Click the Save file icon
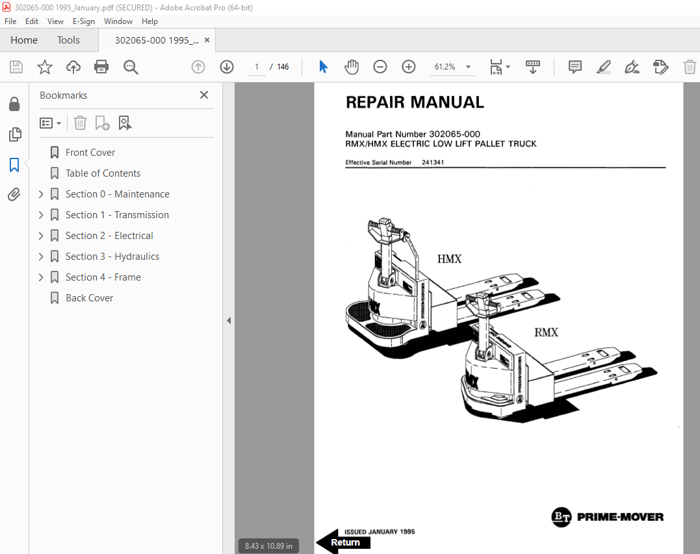This screenshot has width=700, height=554. 16,67
